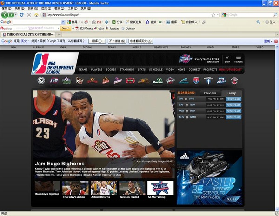
Task: Select the scoreboard Today tab
Action: [231, 93]
